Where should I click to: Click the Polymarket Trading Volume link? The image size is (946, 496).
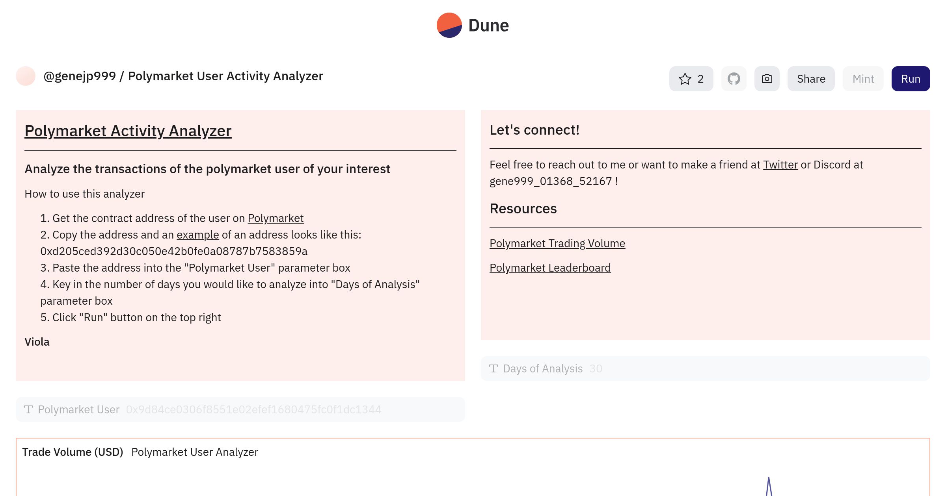pos(557,243)
